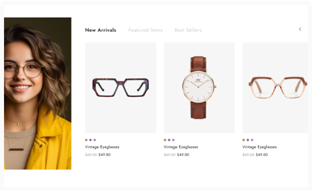This screenshot has height=192, width=312.
Task: Select the New Arrivals tab
Action: pyautogui.click(x=100, y=30)
